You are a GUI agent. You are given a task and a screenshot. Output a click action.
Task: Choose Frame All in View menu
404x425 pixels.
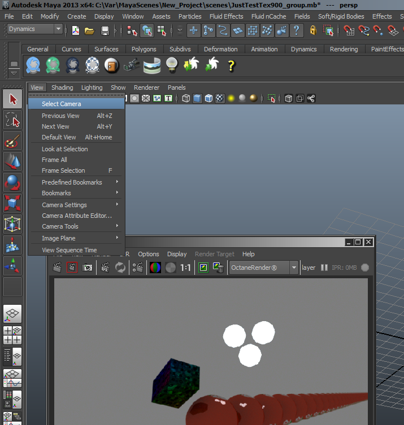pos(76,160)
